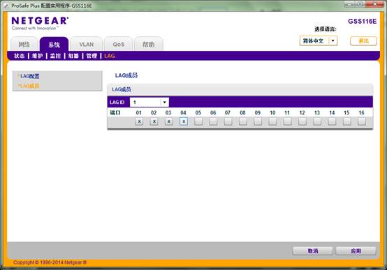The image size is (387, 270).
Task: Uncheck port 04 membership box
Action: 184,121
